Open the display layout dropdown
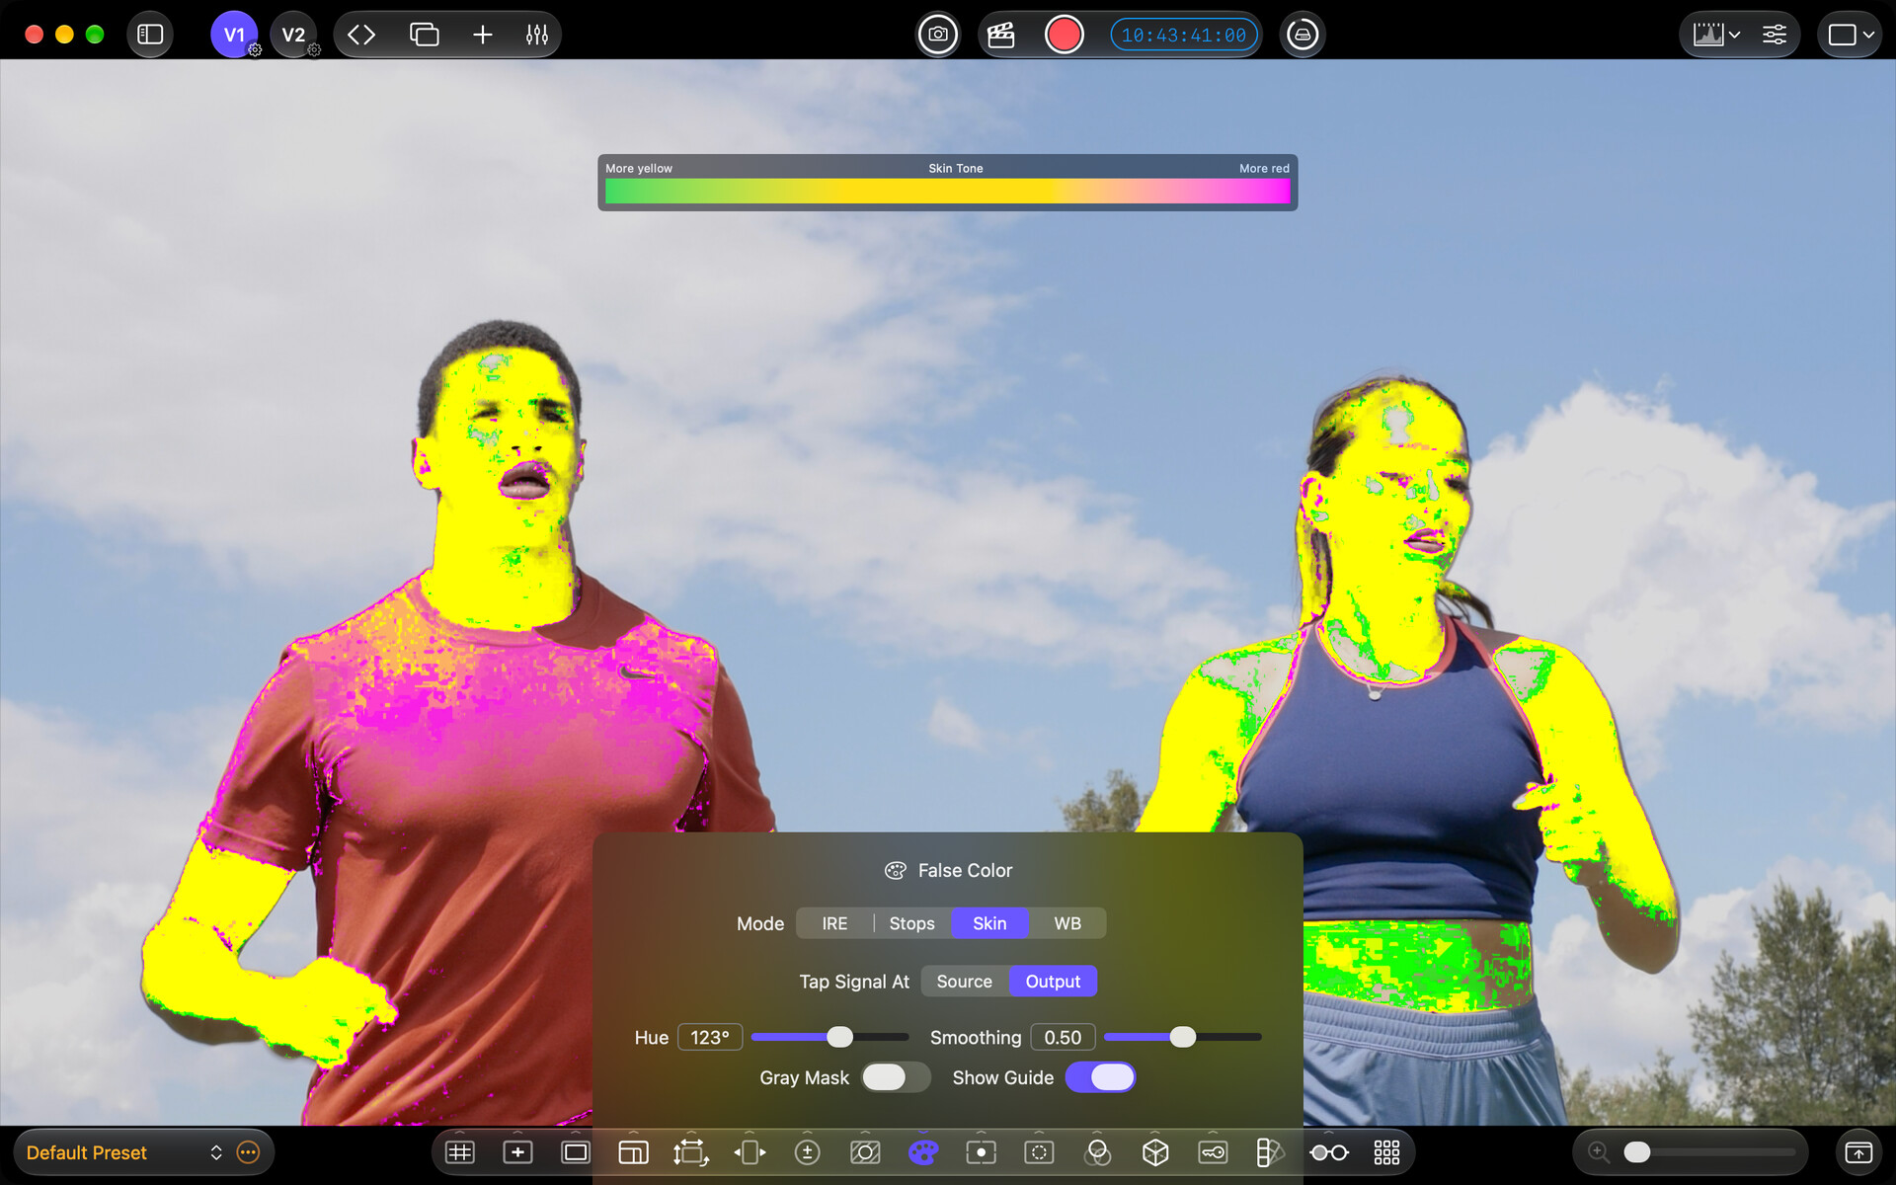The width and height of the screenshot is (1896, 1185). pos(1851,35)
